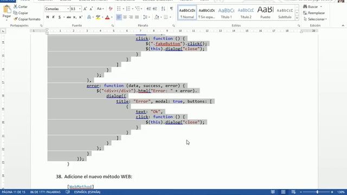This screenshot has width=347, height=195.
Task: Apply the Título 2 style
Action: click(x=246, y=13)
